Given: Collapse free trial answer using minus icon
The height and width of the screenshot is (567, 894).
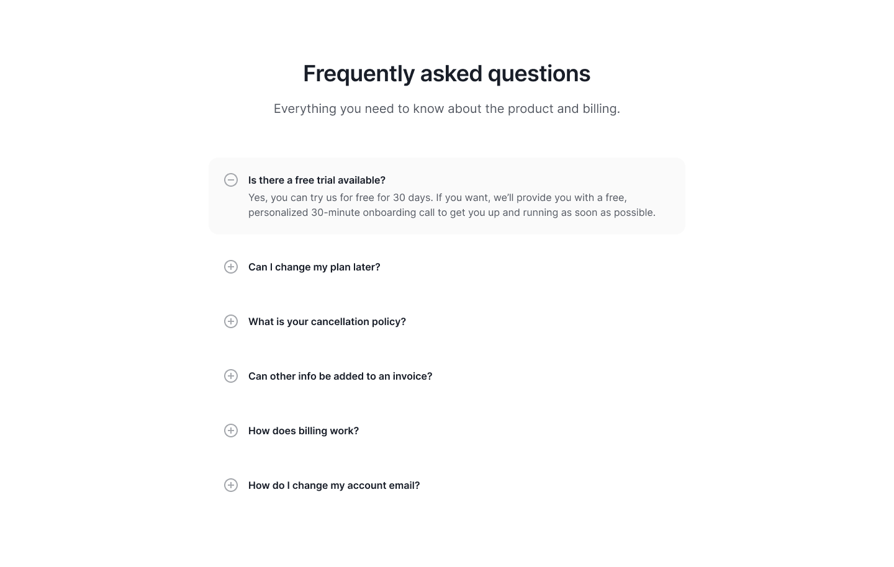Looking at the screenshot, I should tap(231, 180).
